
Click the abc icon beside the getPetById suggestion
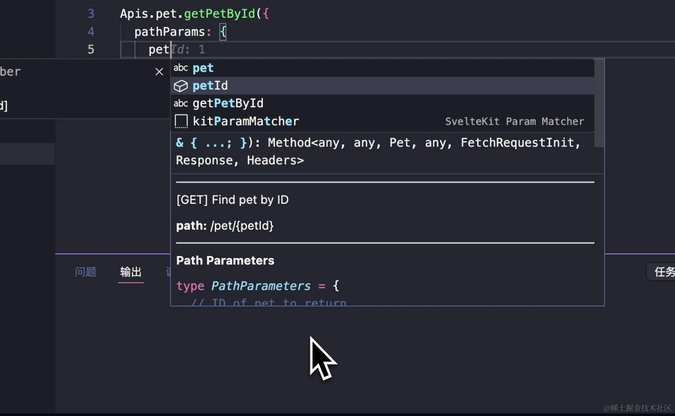coord(181,103)
